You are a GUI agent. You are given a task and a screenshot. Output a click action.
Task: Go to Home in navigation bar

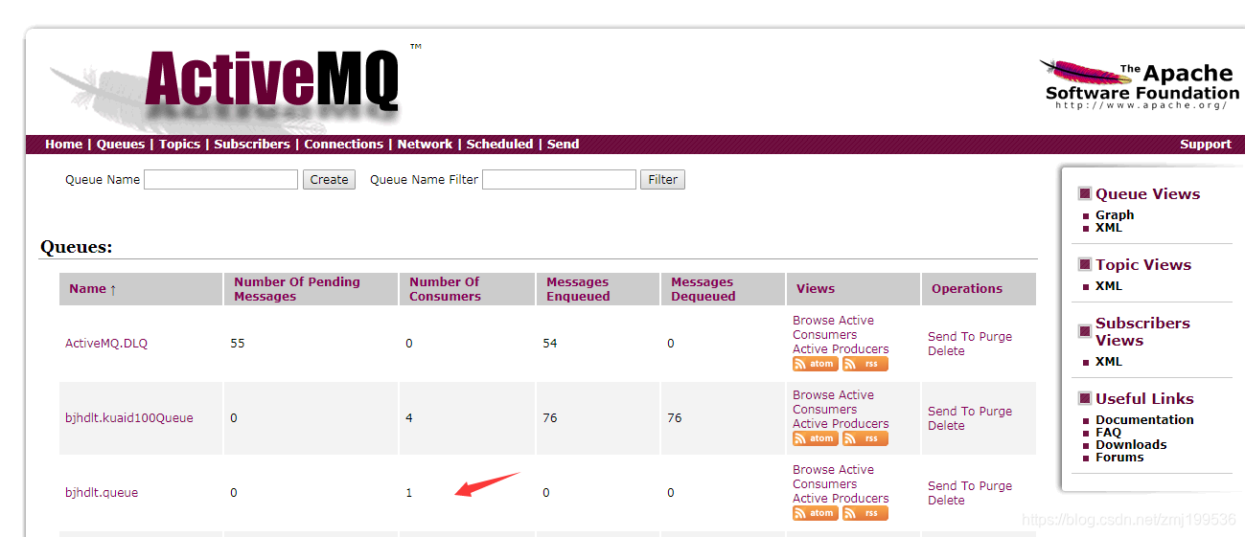63,145
